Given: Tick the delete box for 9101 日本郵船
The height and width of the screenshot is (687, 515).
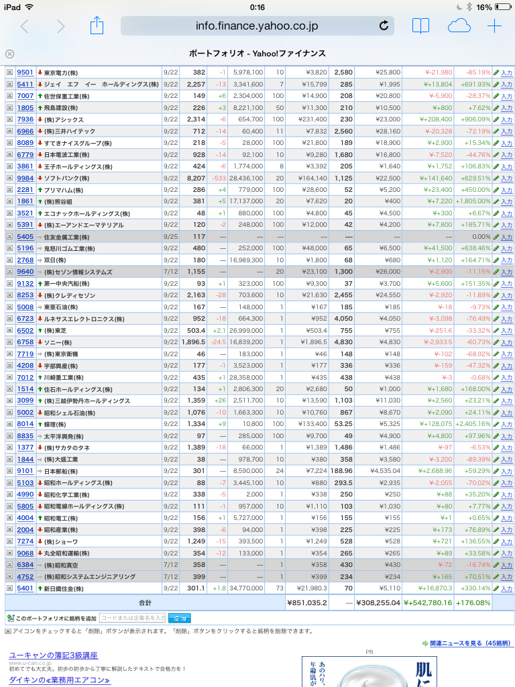Looking at the screenshot, I should [9, 471].
